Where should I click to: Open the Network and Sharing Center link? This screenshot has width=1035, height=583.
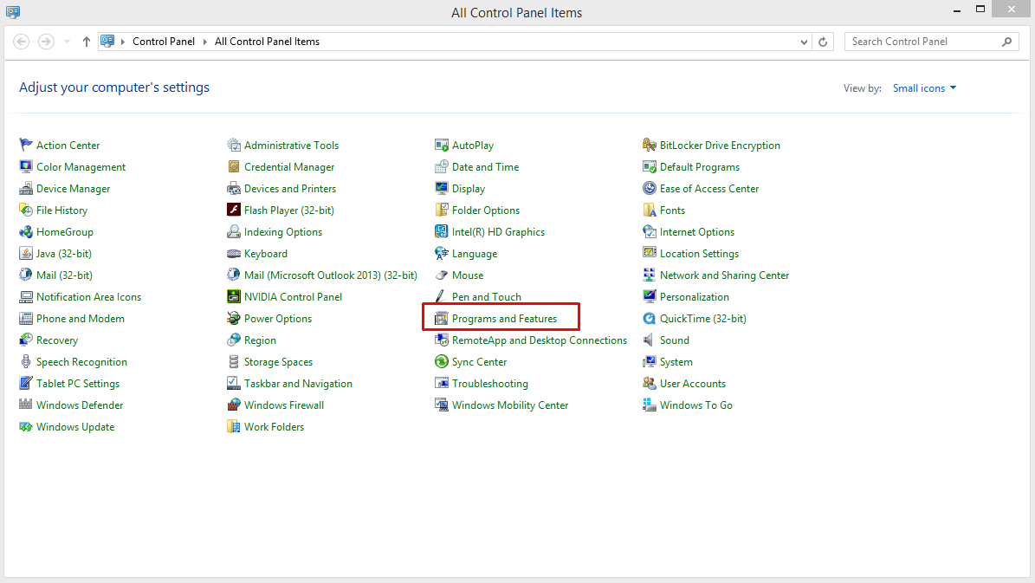(x=724, y=275)
